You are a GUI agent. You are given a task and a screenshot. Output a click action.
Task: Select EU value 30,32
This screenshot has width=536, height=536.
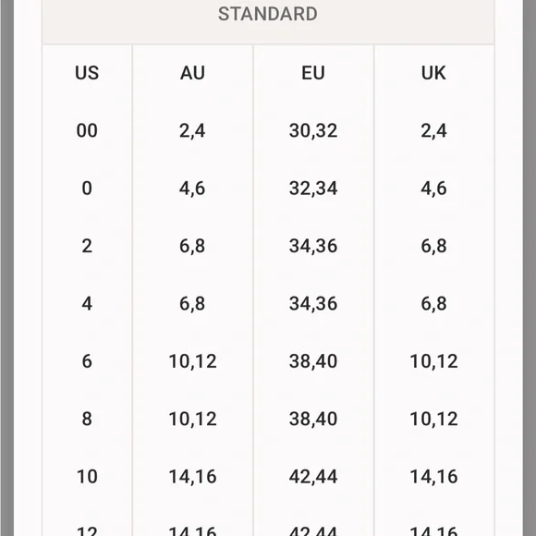pyautogui.click(x=313, y=130)
